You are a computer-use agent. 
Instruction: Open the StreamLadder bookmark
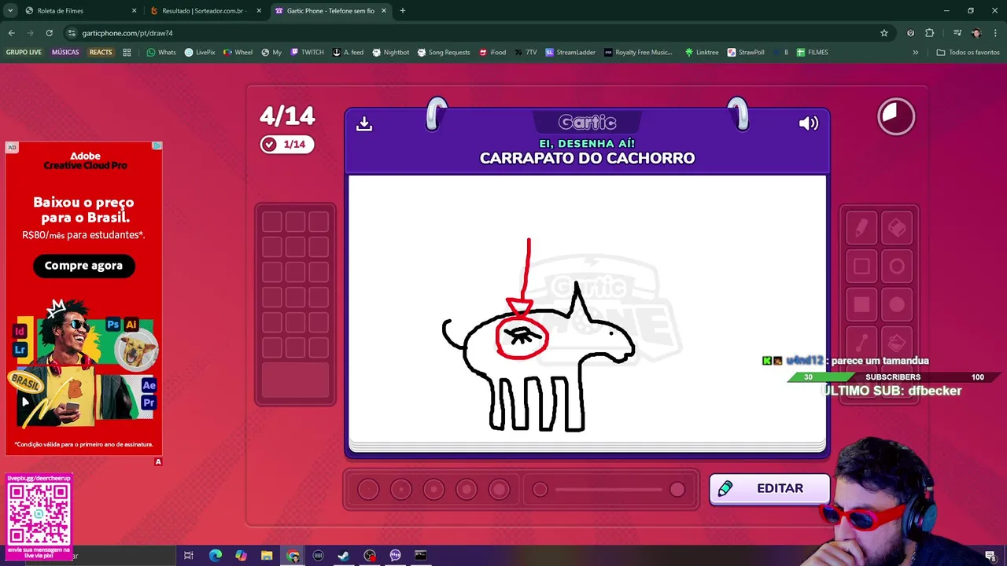tap(570, 53)
